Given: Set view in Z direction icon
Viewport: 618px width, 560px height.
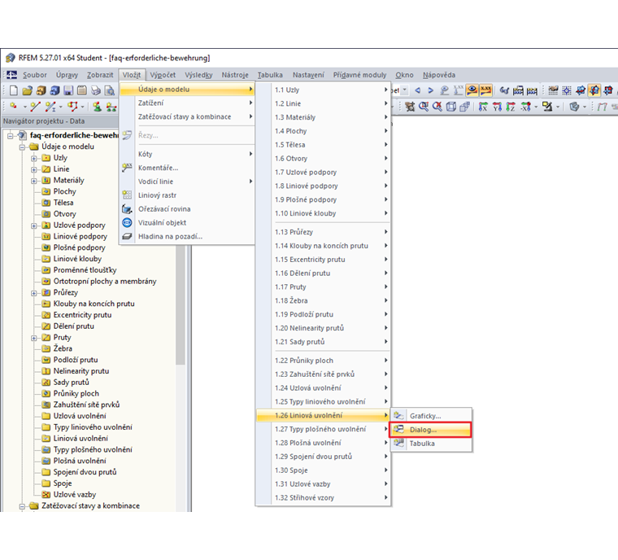Looking at the screenshot, I should click(x=511, y=106).
